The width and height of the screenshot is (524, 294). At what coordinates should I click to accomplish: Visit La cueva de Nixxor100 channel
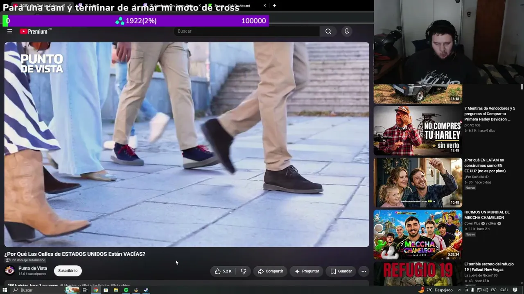tap(481, 275)
